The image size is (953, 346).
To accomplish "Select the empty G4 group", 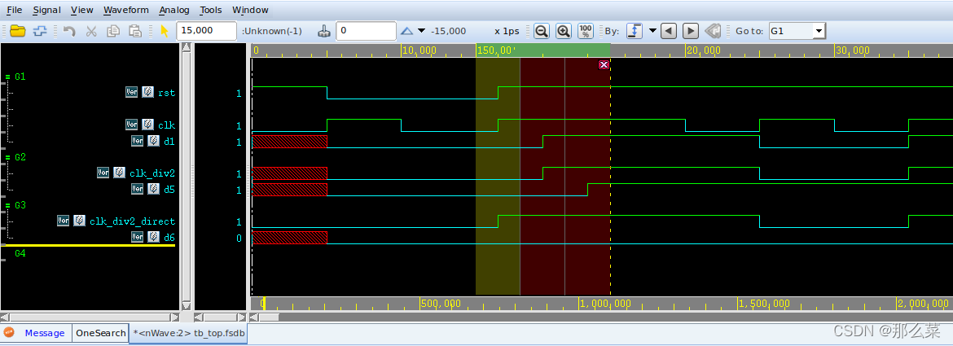I will point(20,253).
